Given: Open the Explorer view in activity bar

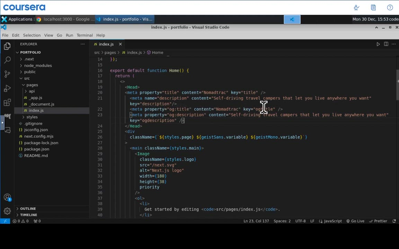Looking at the screenshot, I should pyautogui.click(x=7, y=46).
